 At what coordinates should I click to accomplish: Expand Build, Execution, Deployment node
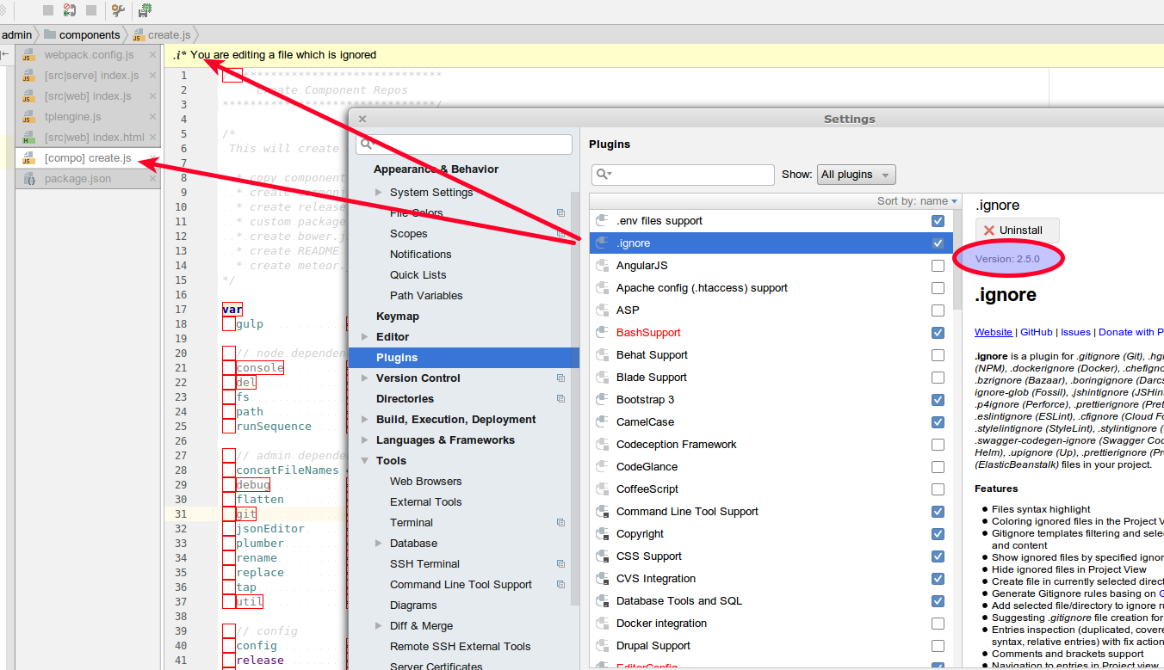366,420
